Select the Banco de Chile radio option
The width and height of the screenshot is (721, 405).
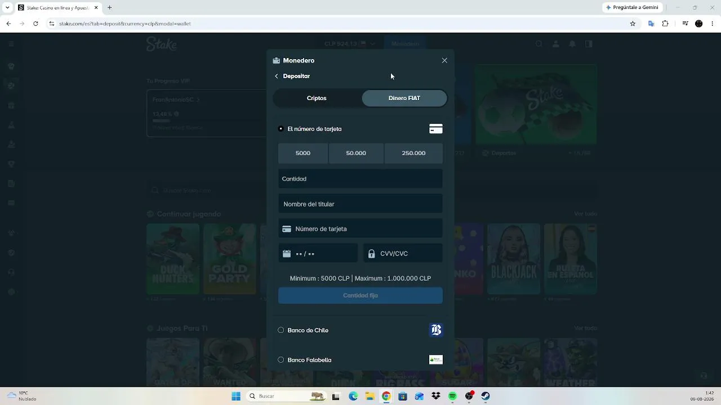[x=281, y=330]
